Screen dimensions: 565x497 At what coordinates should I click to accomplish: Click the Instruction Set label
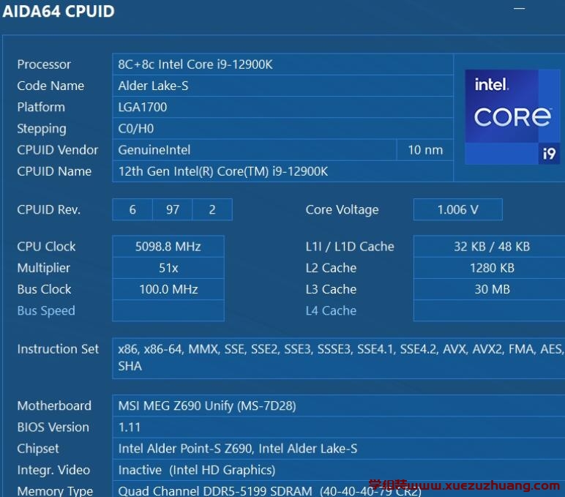click(x=58, y=349)
